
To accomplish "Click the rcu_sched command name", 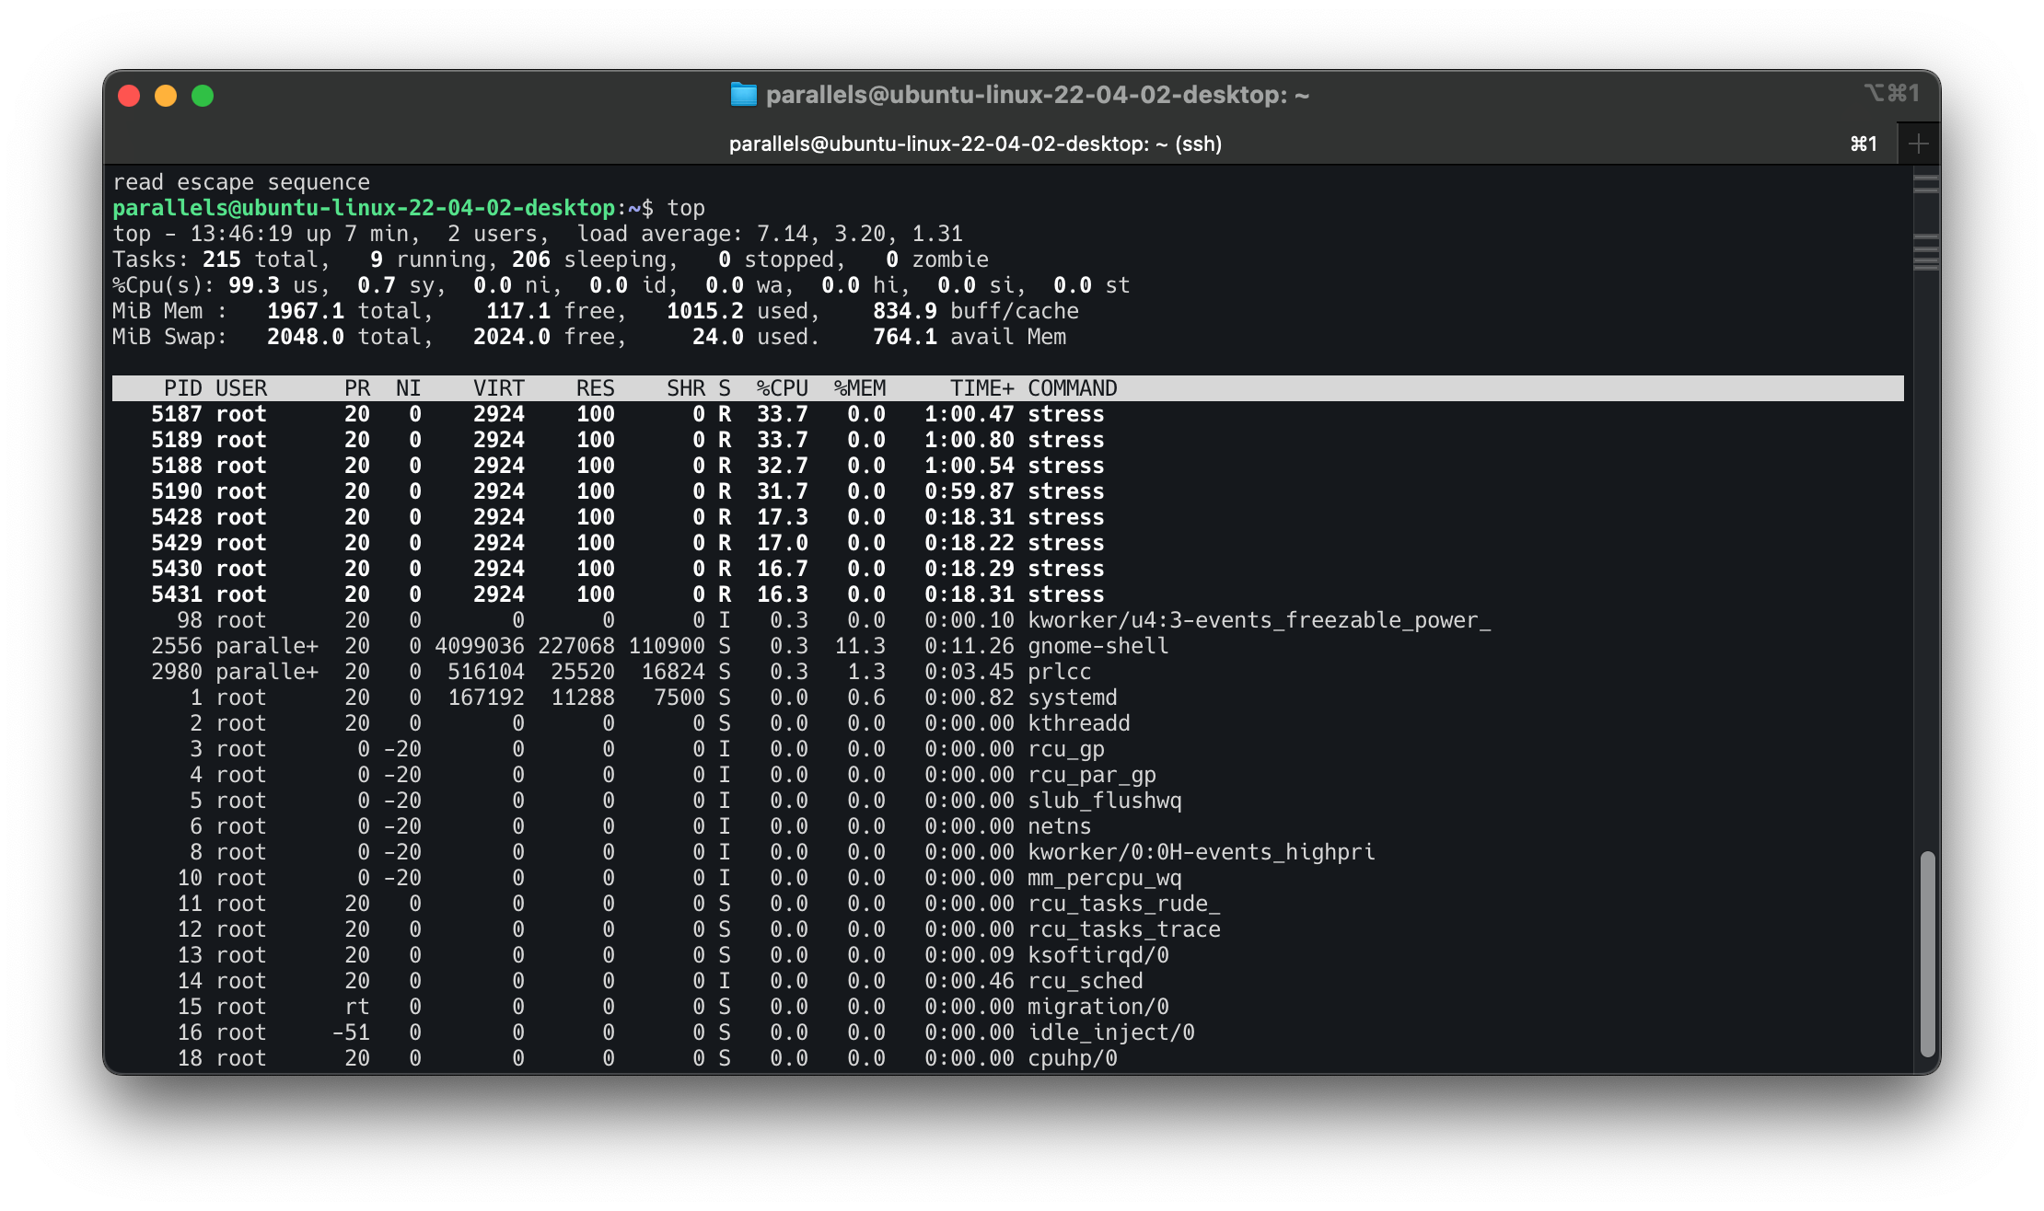I will 1086,981.
